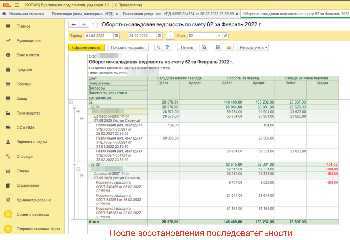
Task: Open calendar for period end date
Action: (x=160, y=36)
